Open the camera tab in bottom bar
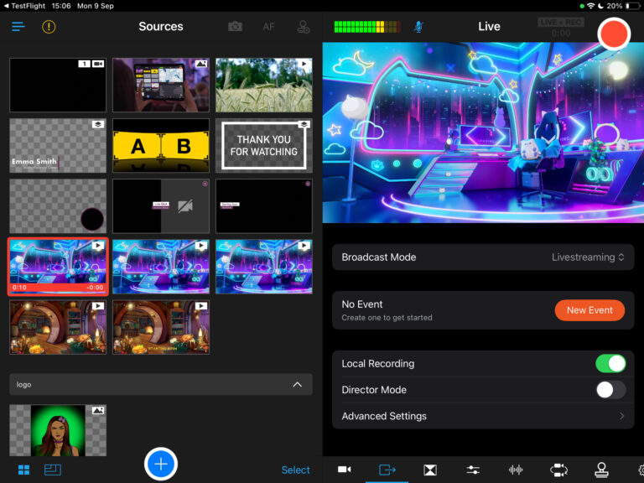Screen dimensions: 644x483 (344, 470)
